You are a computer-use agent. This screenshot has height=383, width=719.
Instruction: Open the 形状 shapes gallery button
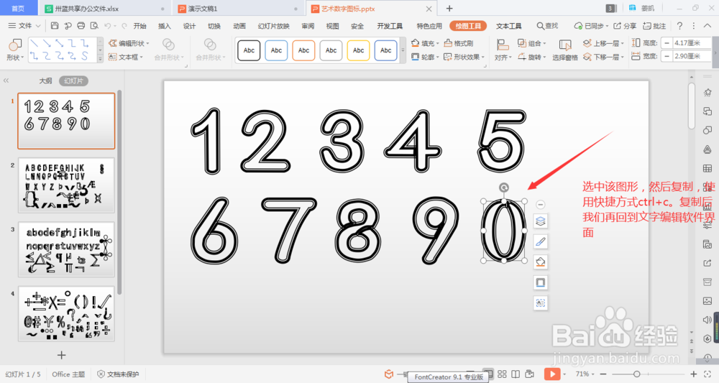[x=14, y=50]
